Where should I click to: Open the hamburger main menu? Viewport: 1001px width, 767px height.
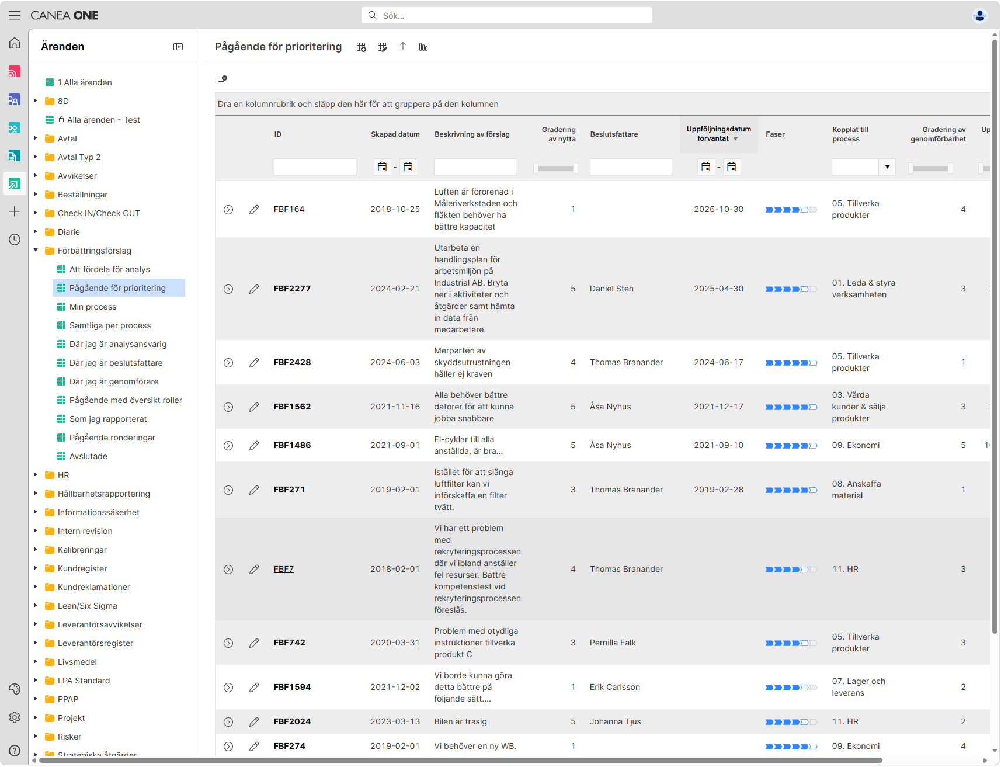click(15, 15)
